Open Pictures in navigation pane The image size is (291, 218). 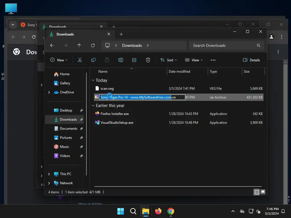point(64,138)
